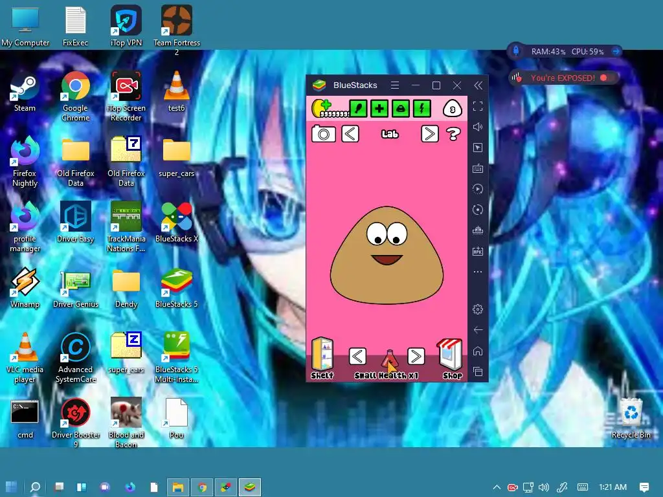Switch to Chrome on the taskbar

coord(202,487)
